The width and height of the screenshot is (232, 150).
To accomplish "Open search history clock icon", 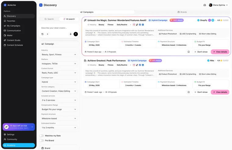I will (42, 34).
